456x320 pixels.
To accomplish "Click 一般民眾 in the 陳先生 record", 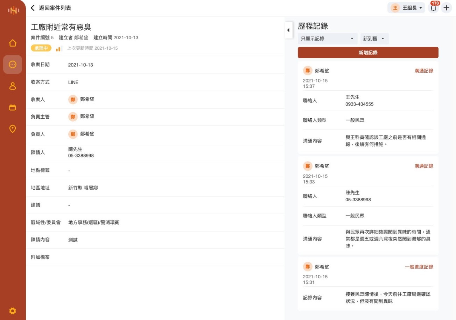I will [355, 216].
